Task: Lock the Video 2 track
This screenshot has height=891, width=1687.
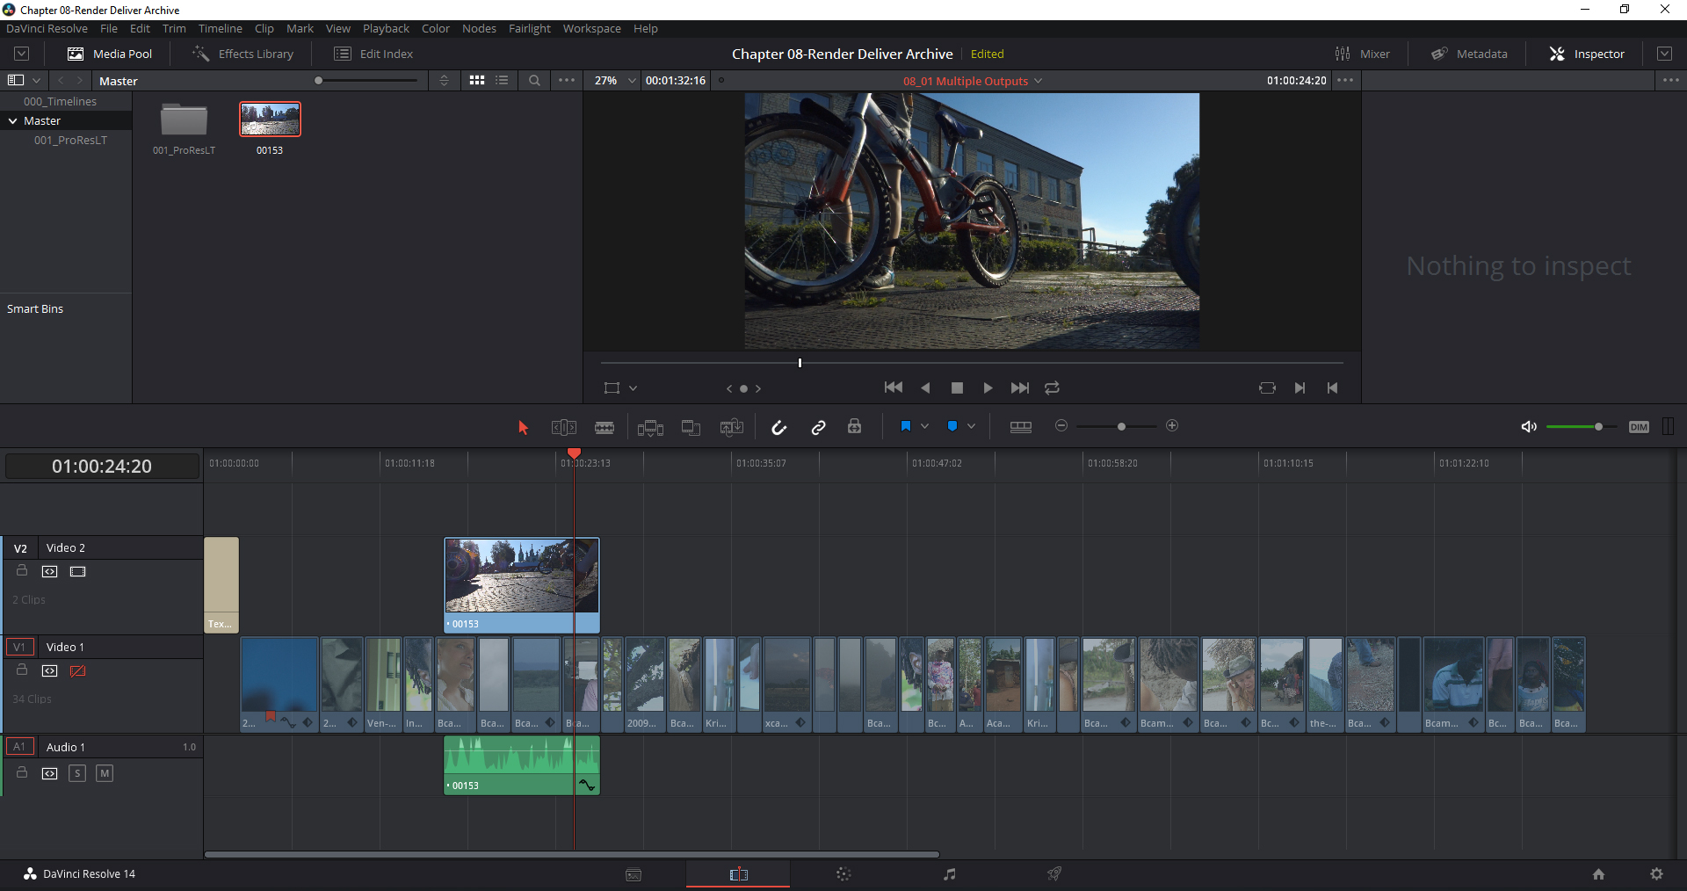Action: click(22, 571)
